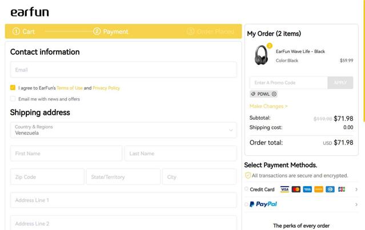Check Email me with news and offers

13,99
